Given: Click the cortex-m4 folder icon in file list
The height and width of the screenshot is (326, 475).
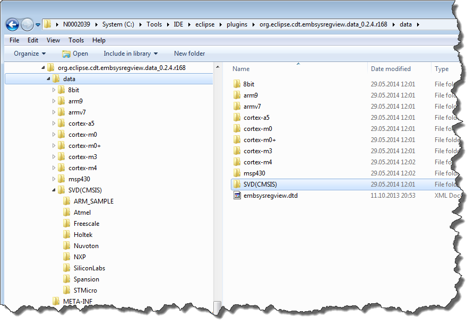Looking at the screenshot, I should tap(237, 162).
